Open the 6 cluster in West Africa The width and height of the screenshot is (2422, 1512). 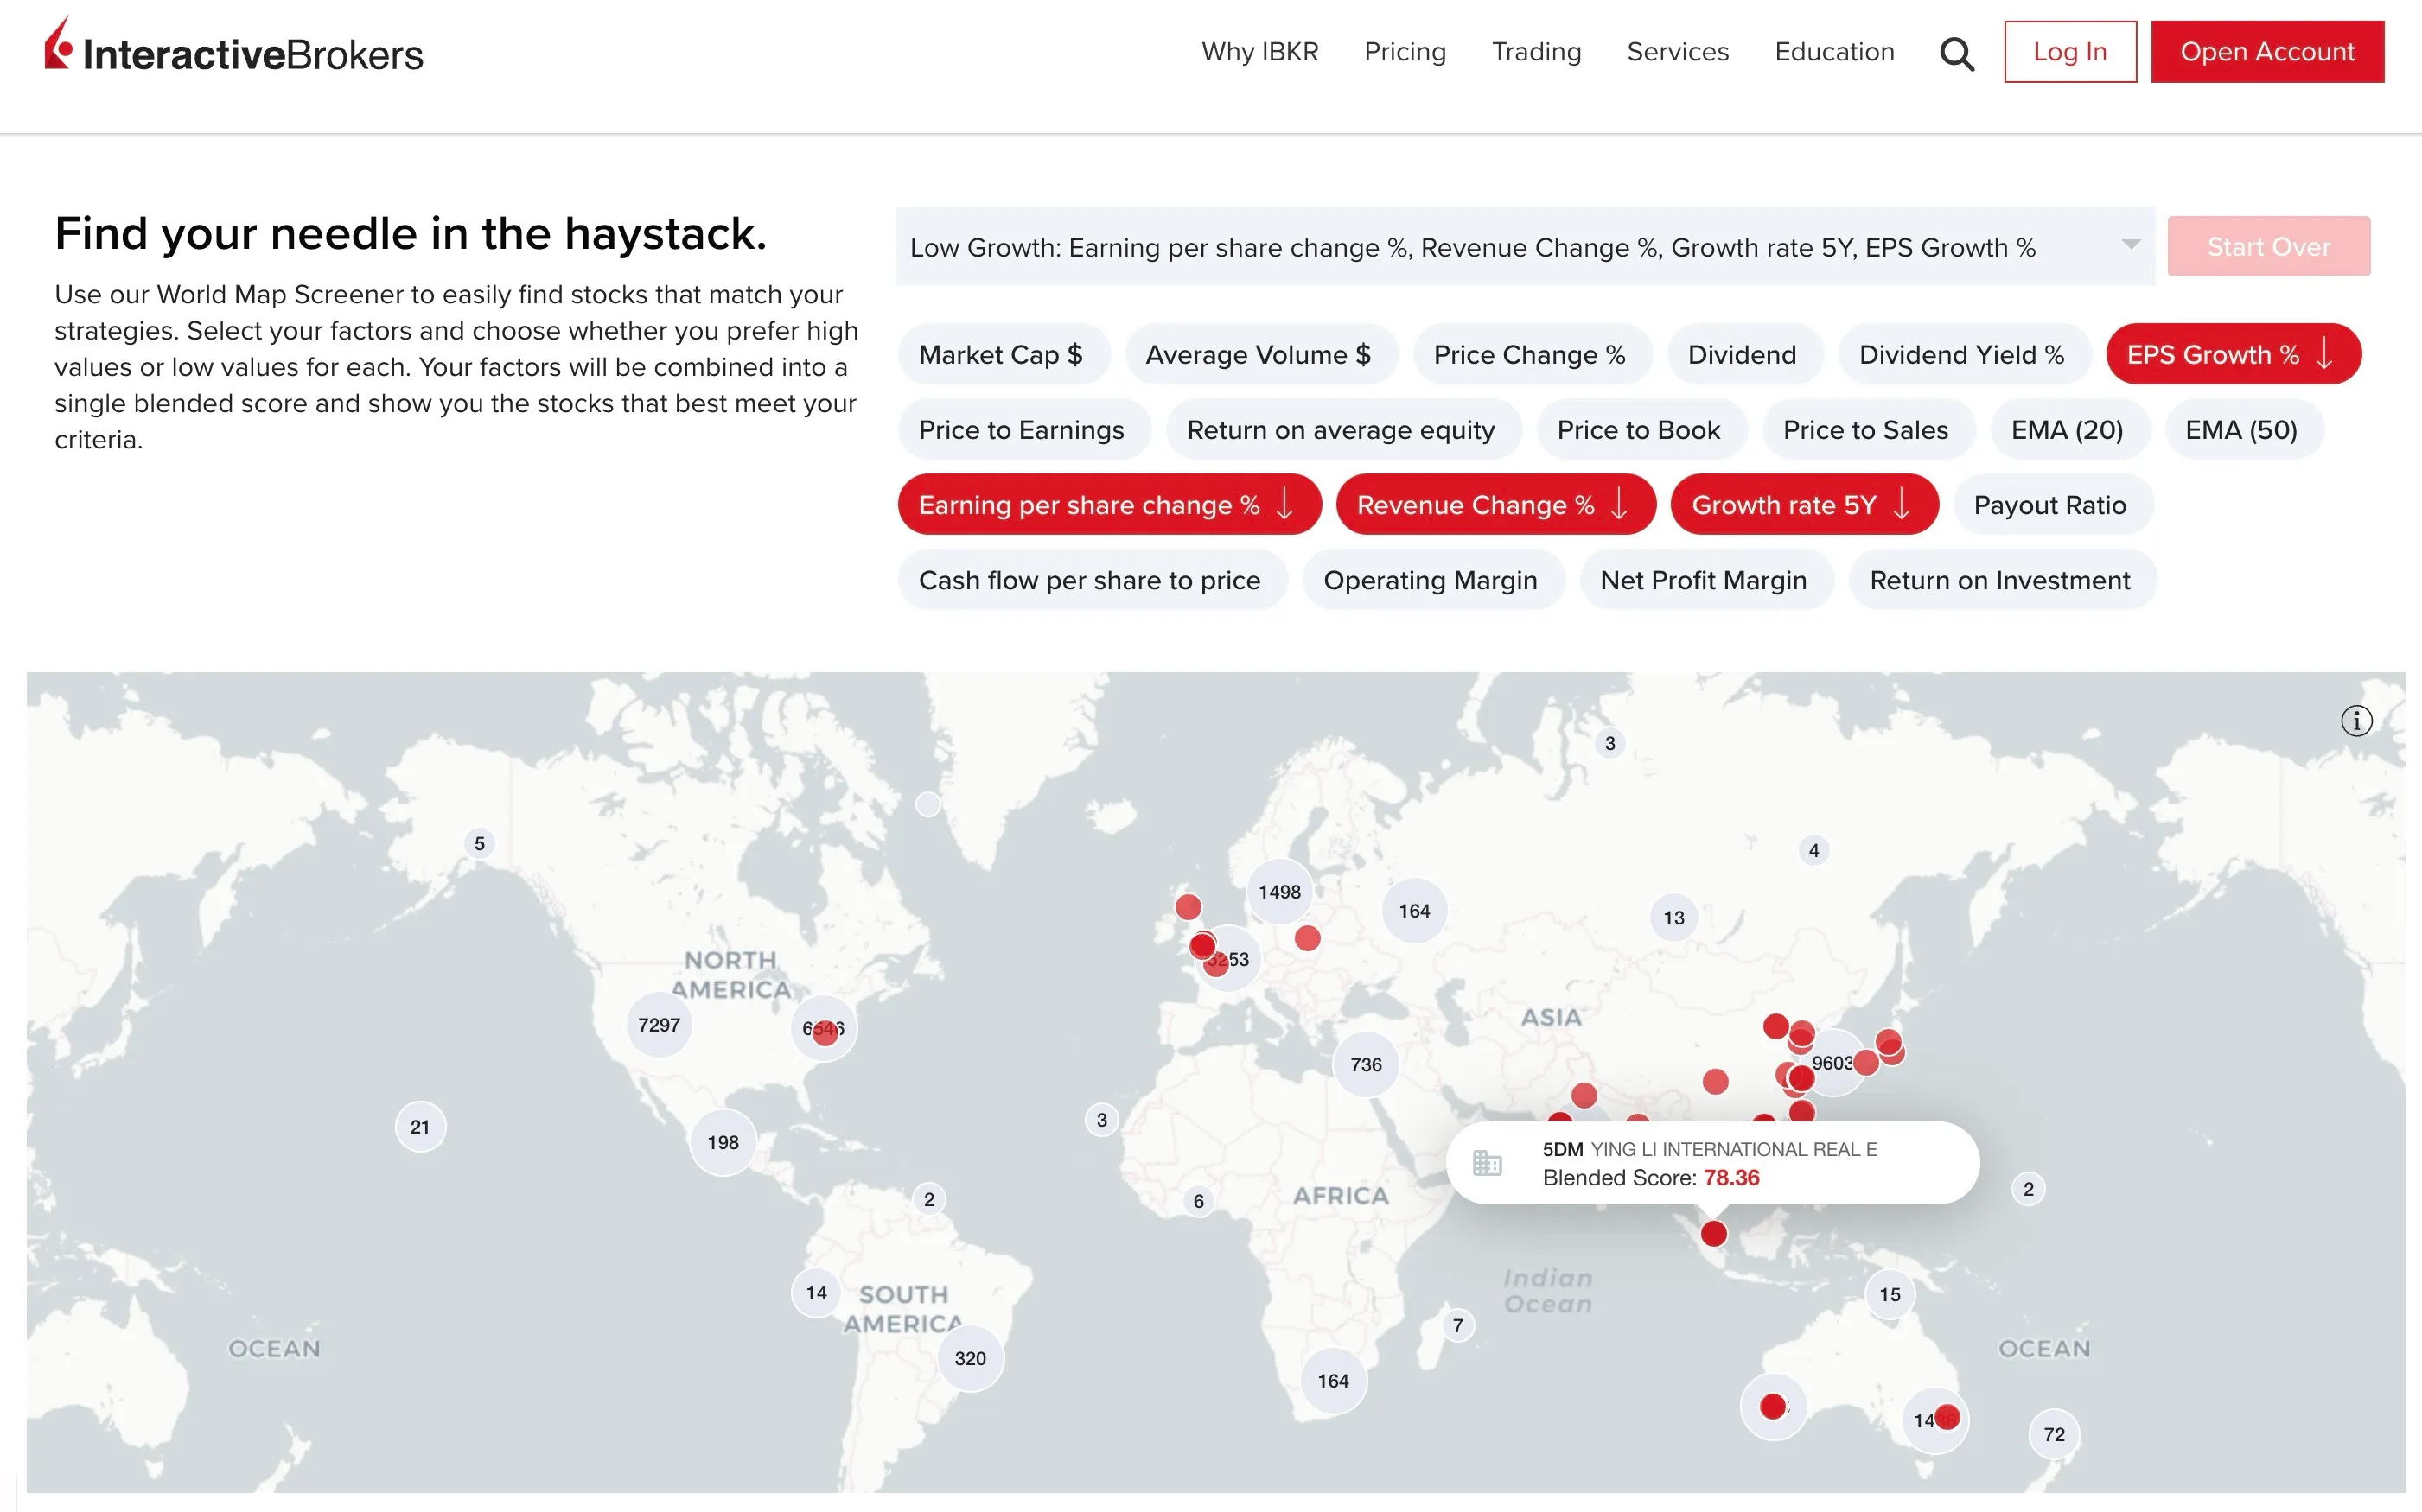[1199, 1201]
